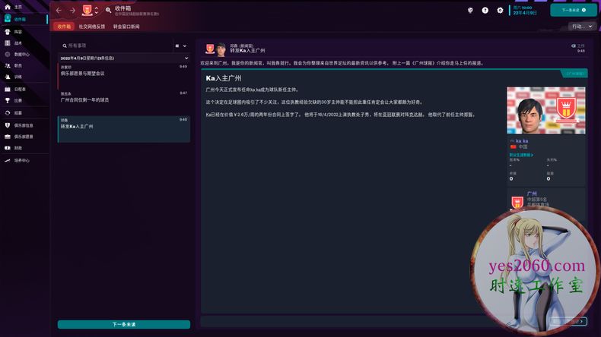Open 训练 training in sidebar
The height and width of the screenshot is (337, 601).
tap(17, 77)
